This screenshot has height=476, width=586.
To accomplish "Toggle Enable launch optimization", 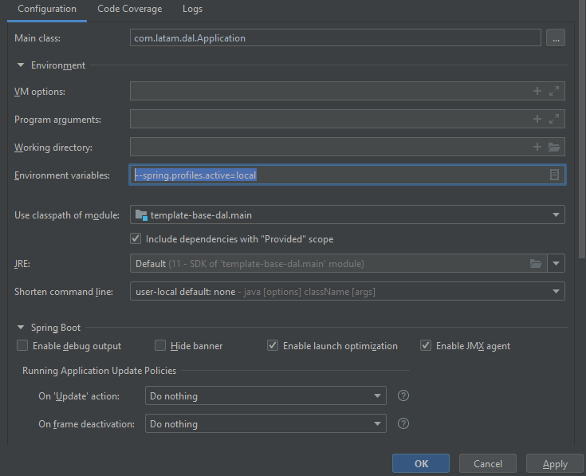I will point(273,345).
